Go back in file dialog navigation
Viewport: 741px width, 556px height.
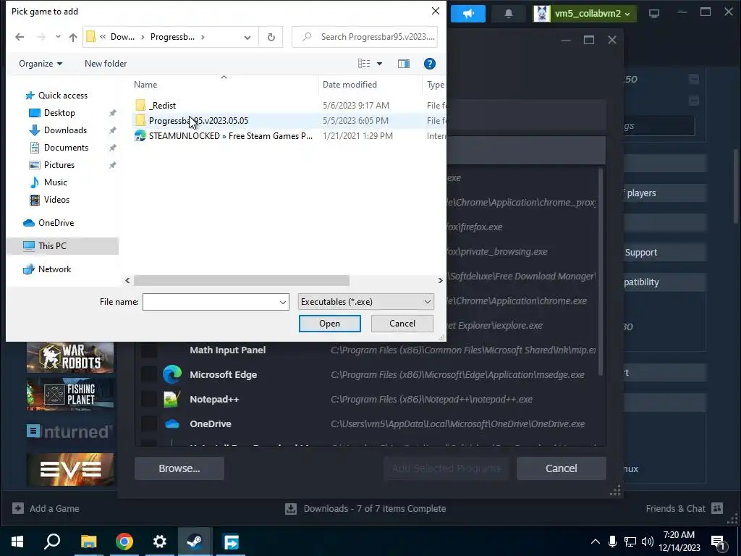[x=20, y=37]
